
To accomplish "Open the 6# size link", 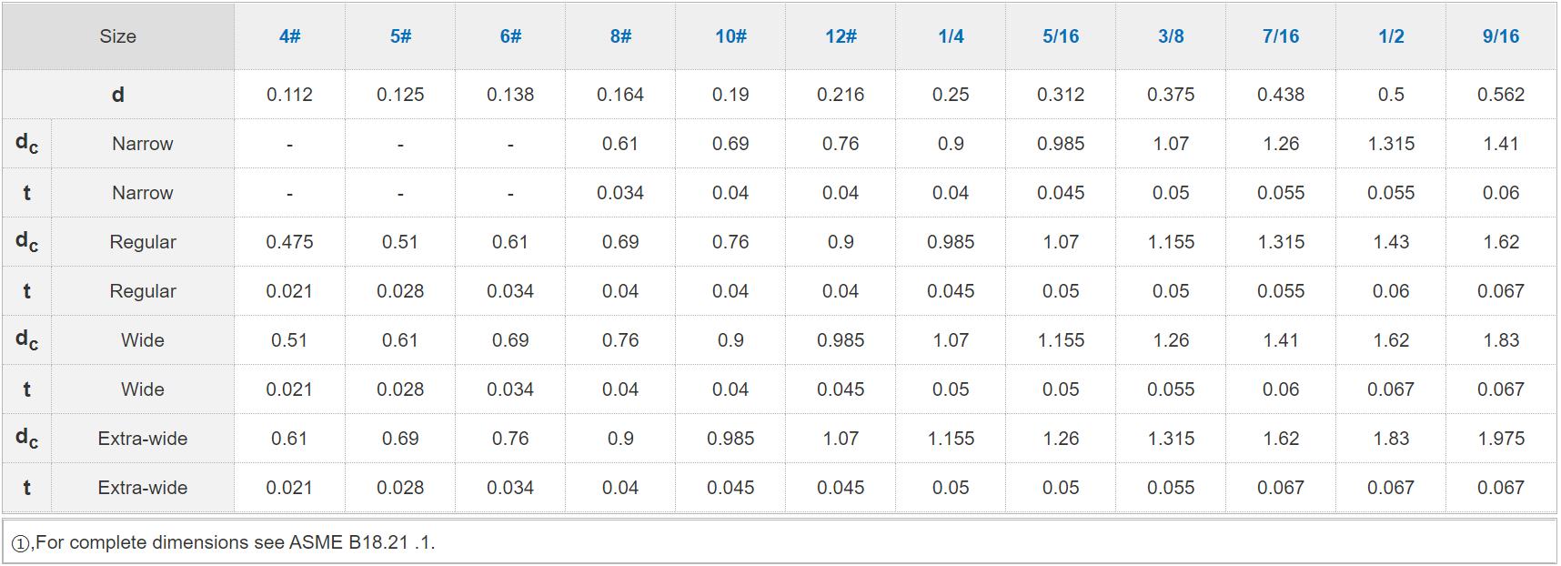I will click(x=510, y=36).
